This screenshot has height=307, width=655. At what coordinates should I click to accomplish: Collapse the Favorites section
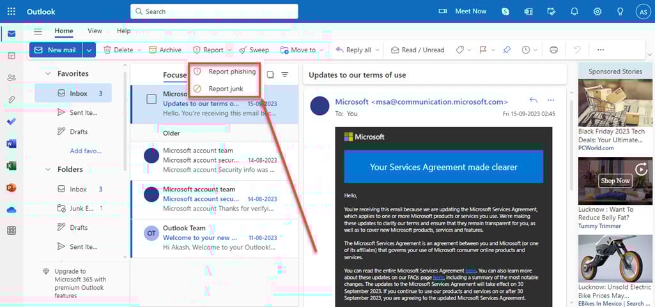48,73
